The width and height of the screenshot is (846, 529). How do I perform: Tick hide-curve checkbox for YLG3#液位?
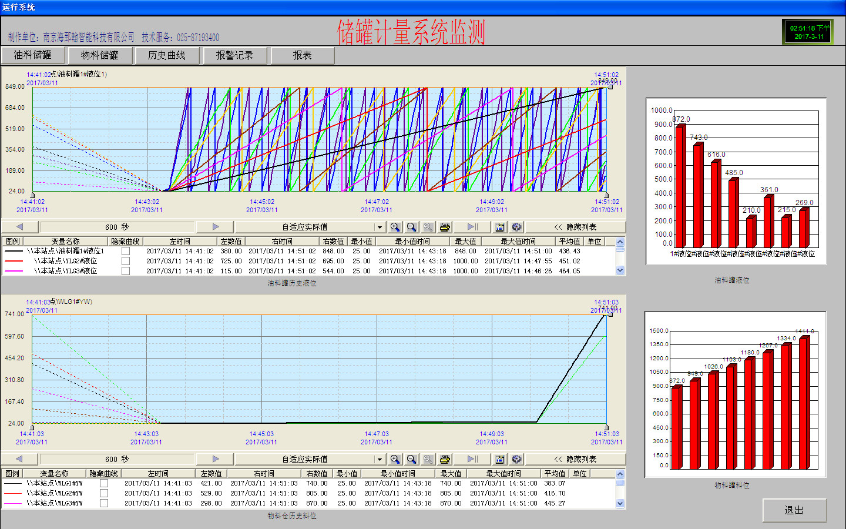click(126, 271)
